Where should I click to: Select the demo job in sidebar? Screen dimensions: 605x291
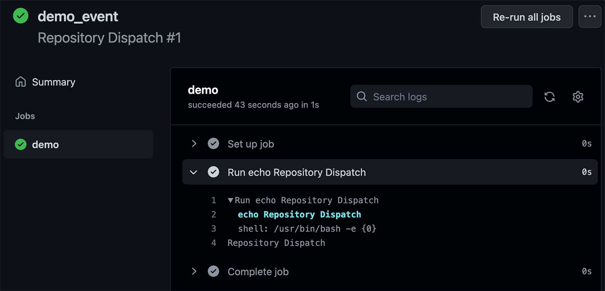coord(78,144)
